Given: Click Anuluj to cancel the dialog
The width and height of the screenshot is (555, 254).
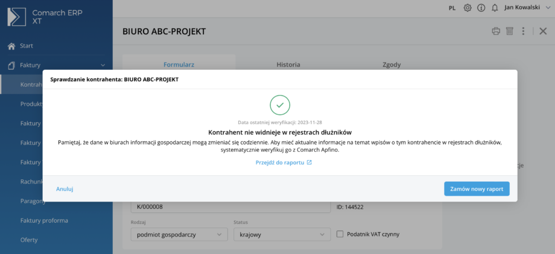Looking at the screenshot, I should click(65, 189).
